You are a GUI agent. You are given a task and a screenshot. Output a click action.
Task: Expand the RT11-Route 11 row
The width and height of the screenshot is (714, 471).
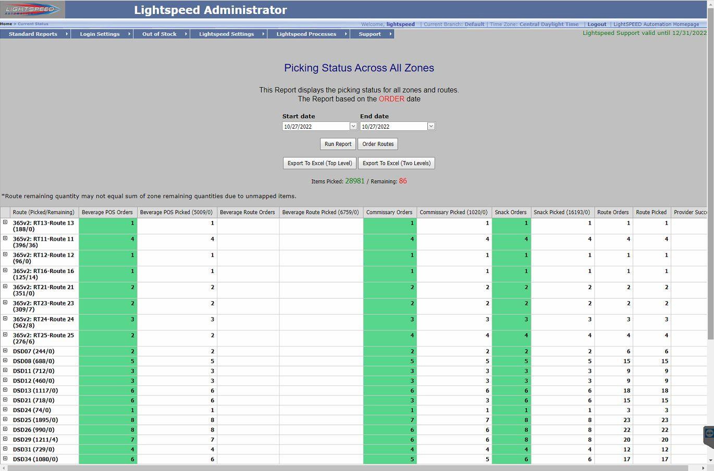pyautogui.click(x=5, y=238)
